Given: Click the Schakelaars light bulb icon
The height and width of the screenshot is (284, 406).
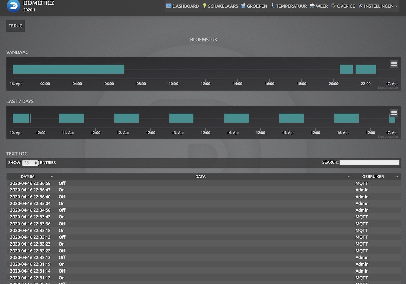Looking at the screenshot, I should pos(204,6).
